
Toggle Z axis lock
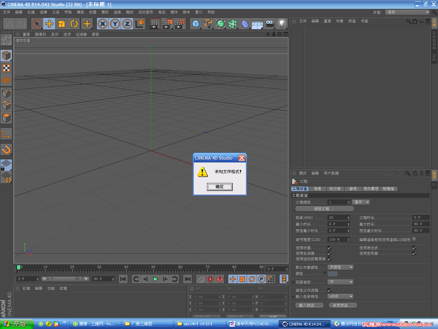[127, 24]
